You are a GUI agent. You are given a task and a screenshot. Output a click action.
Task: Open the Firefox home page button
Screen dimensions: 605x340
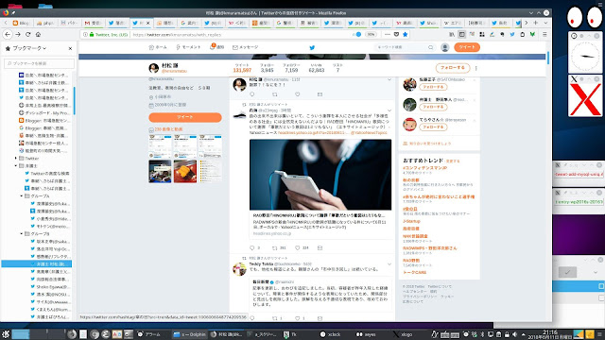38,34
